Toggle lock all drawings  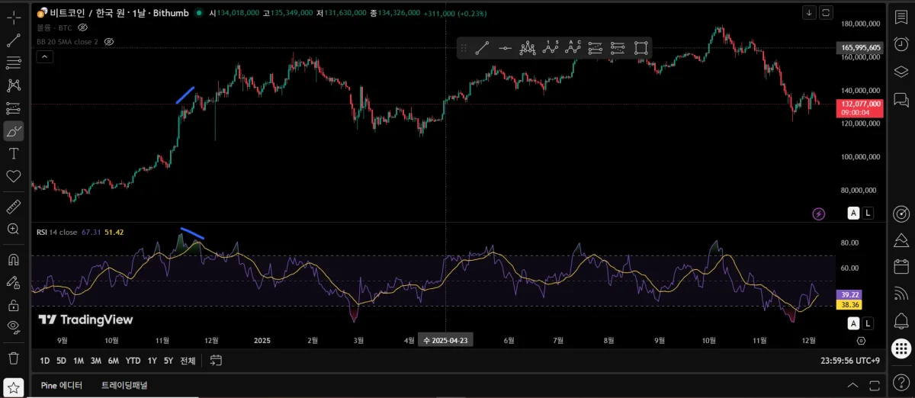click(x=14, y=305)
